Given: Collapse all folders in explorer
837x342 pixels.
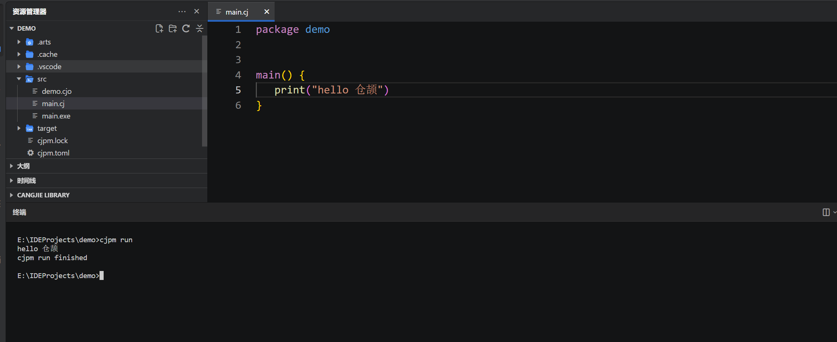Looking at the screenshot, I should [199, 28].
